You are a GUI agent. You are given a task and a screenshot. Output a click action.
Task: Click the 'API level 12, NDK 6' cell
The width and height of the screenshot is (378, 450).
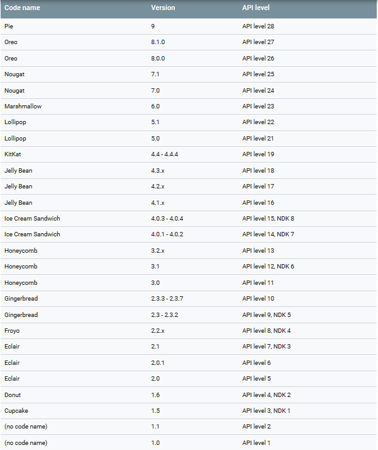(268, 267)
